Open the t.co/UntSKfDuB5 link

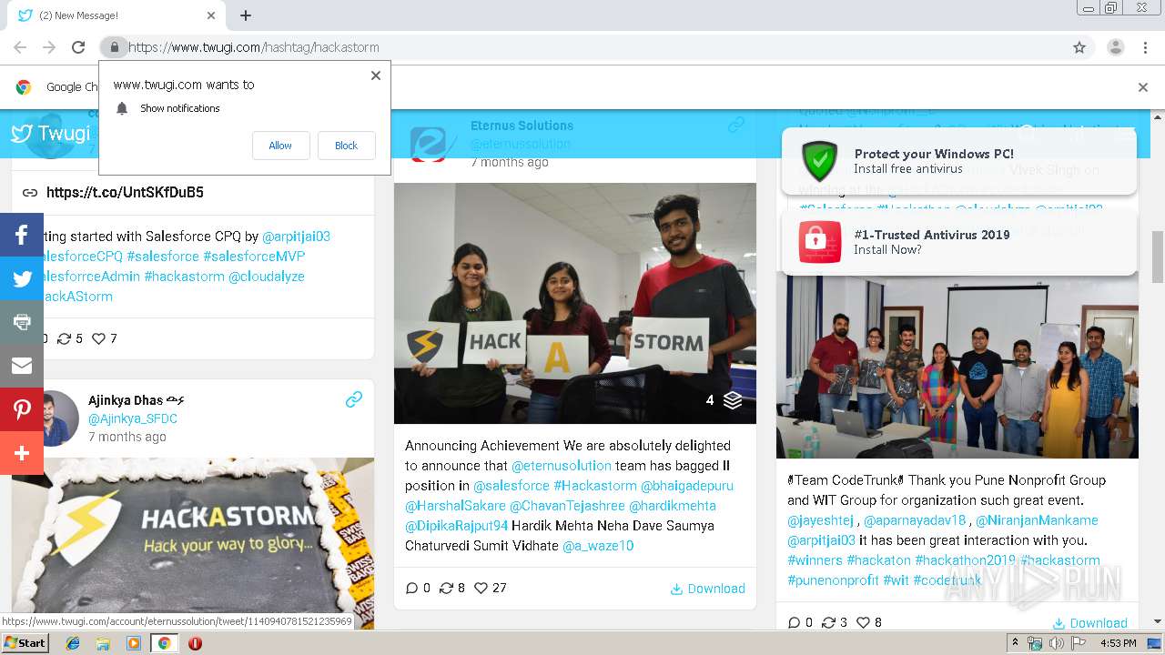click(125, 192)
